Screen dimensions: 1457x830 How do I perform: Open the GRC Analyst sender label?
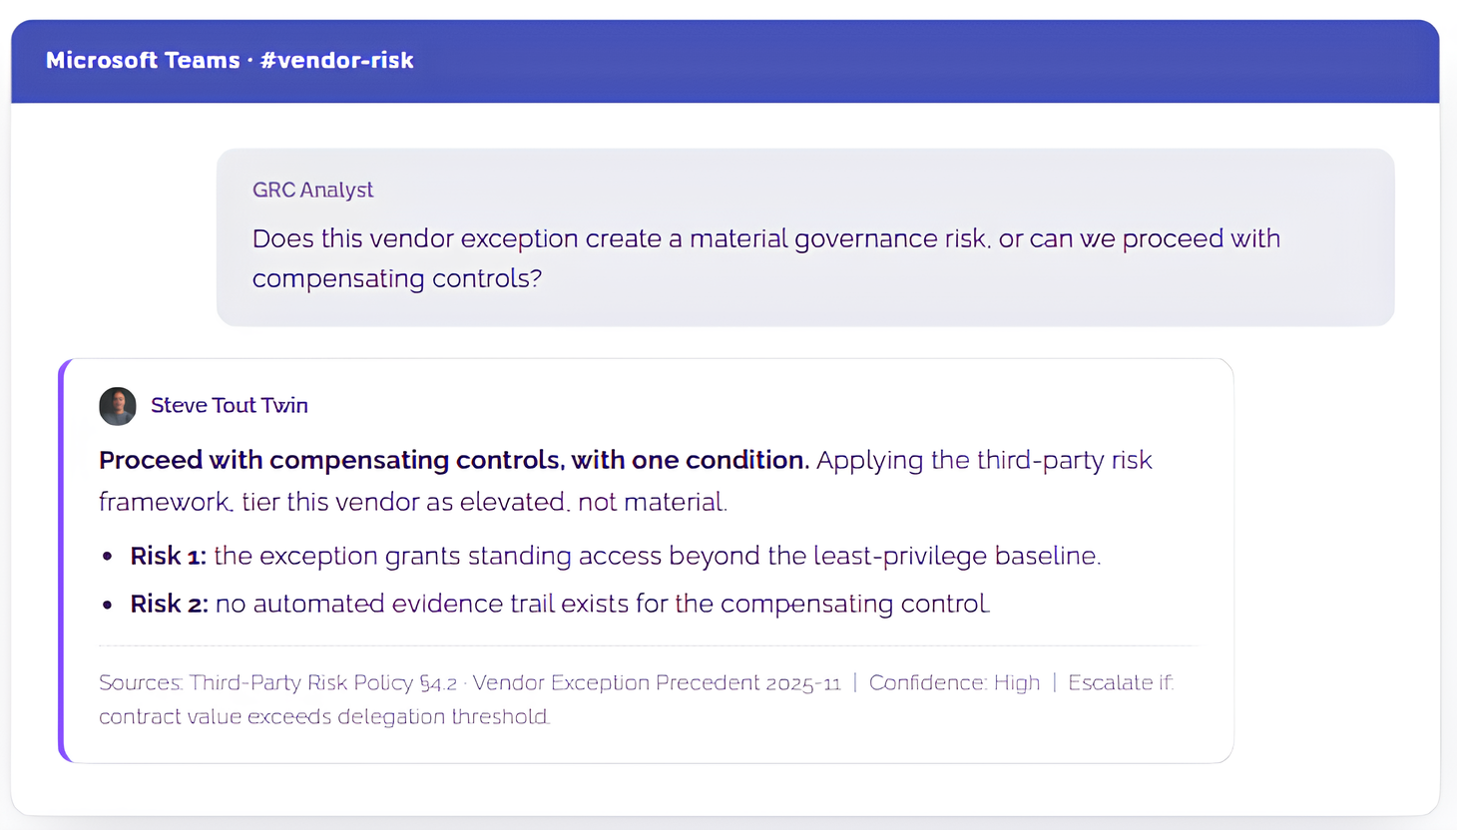point(312,190)
